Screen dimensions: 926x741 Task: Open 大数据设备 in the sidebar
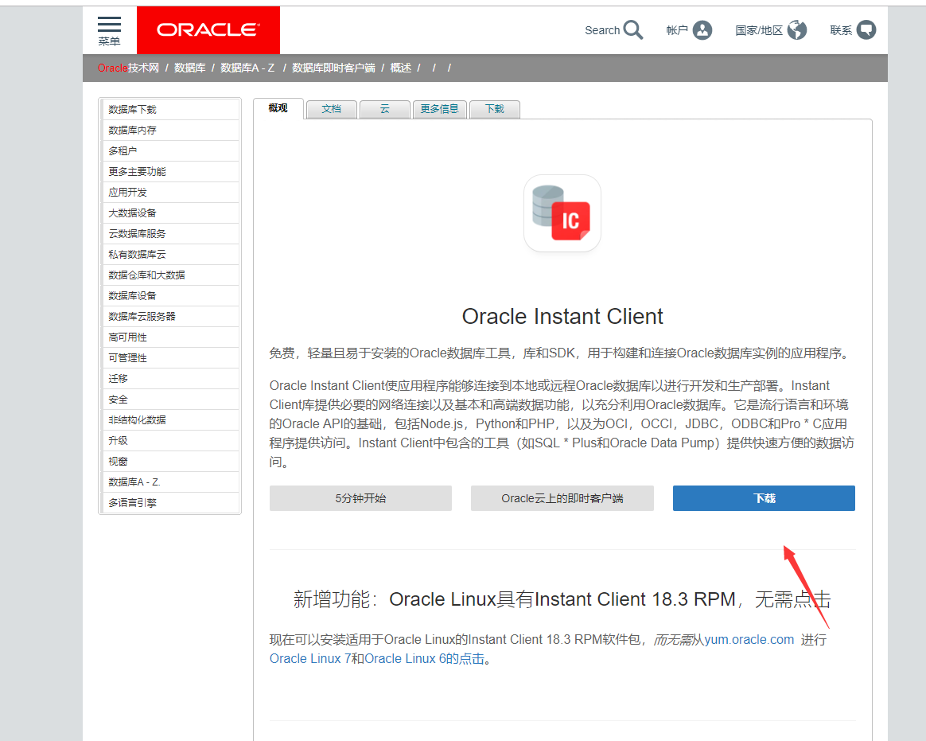click(170, 213)
